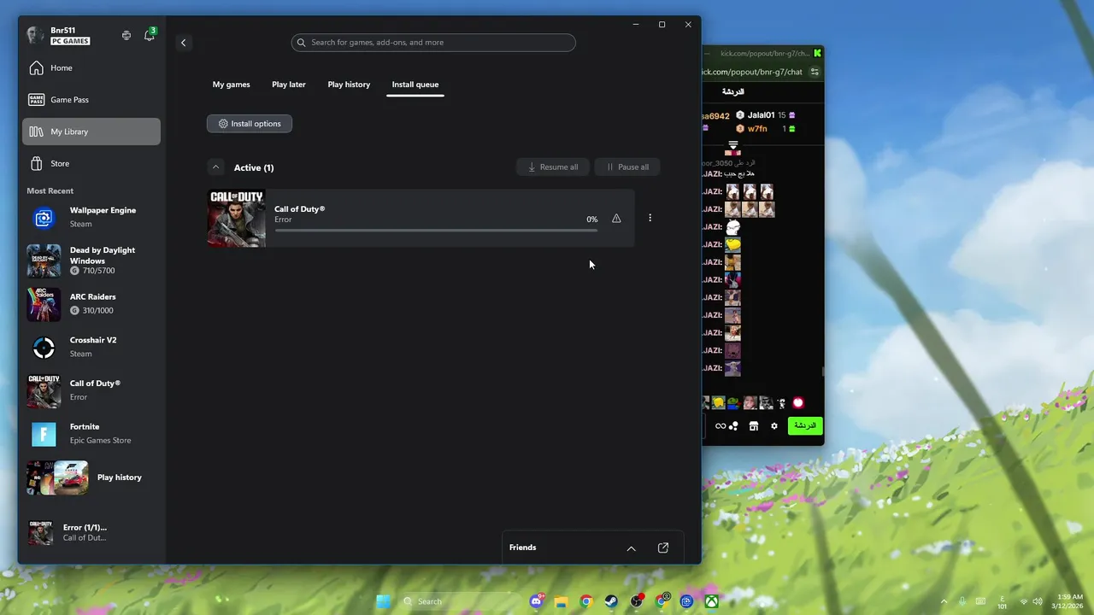This screenshot has height=615, width=1094.
Task: Open OBS Studio from the taskbar
Action: point(637,601)
